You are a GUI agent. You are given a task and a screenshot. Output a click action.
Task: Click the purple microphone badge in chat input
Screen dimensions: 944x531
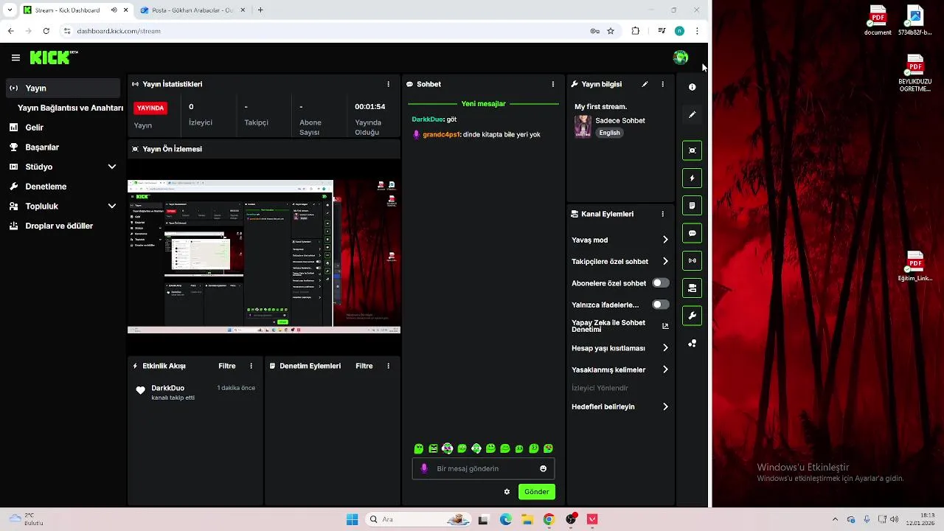[423, 468]
